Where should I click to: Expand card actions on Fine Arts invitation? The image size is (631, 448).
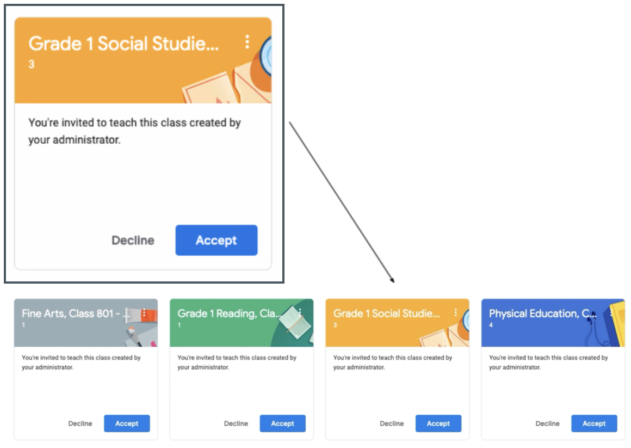coord(144,312)
